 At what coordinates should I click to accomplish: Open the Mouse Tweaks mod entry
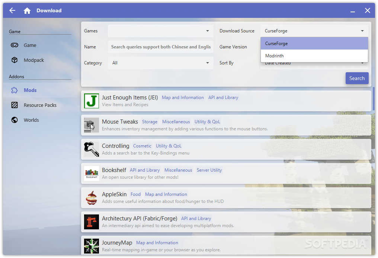(226, 125)
